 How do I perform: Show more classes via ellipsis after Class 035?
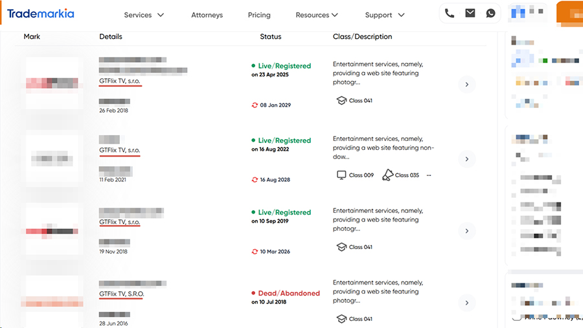429,175
